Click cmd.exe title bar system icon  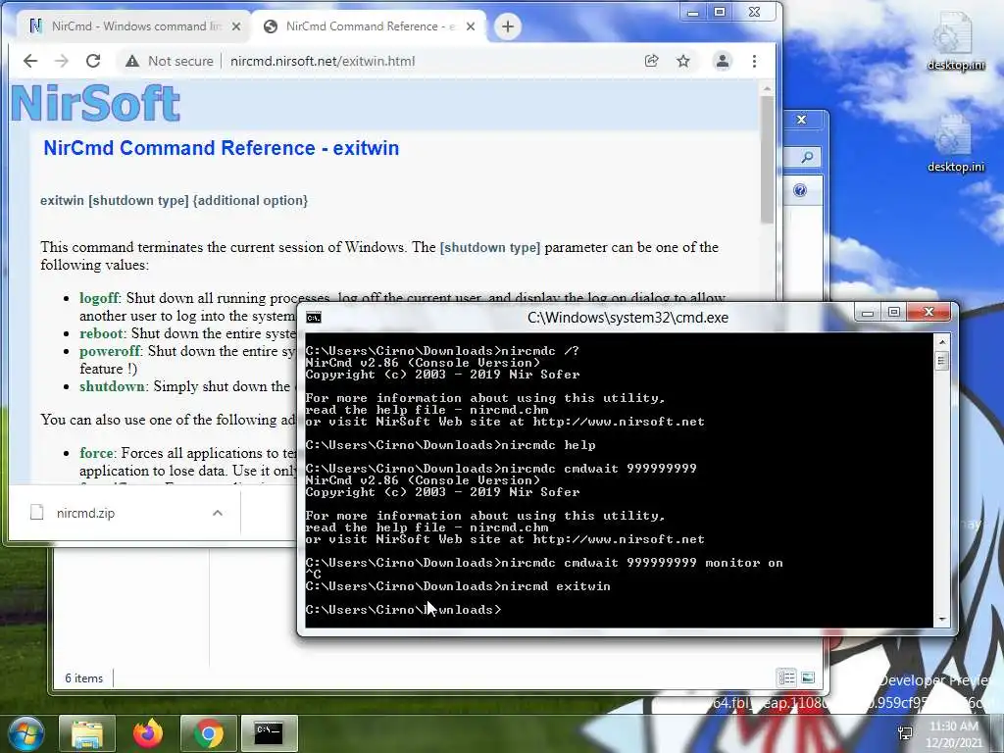pyautogui.click(x=314, y=318)
